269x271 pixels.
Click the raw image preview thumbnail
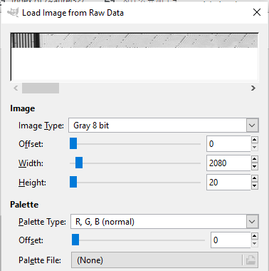point(134,56)
